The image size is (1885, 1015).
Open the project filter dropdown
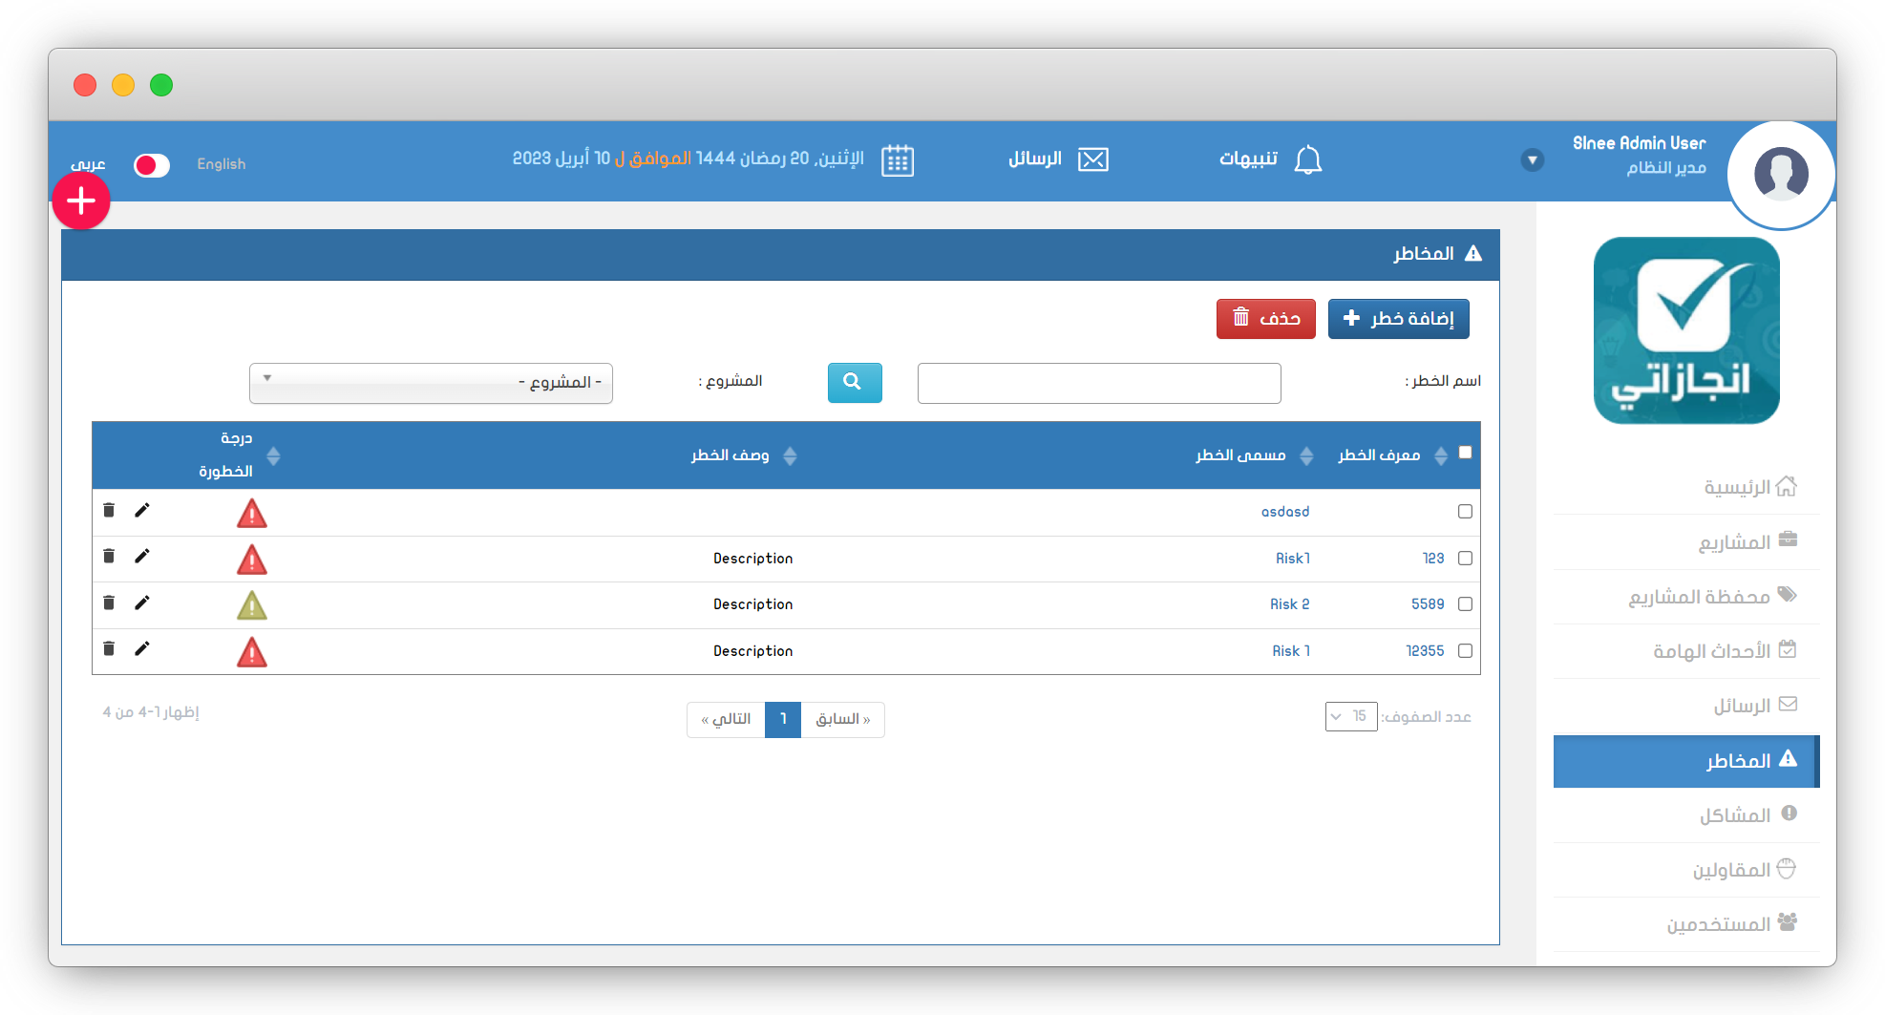pyautogui.click(x=431, y=383)
